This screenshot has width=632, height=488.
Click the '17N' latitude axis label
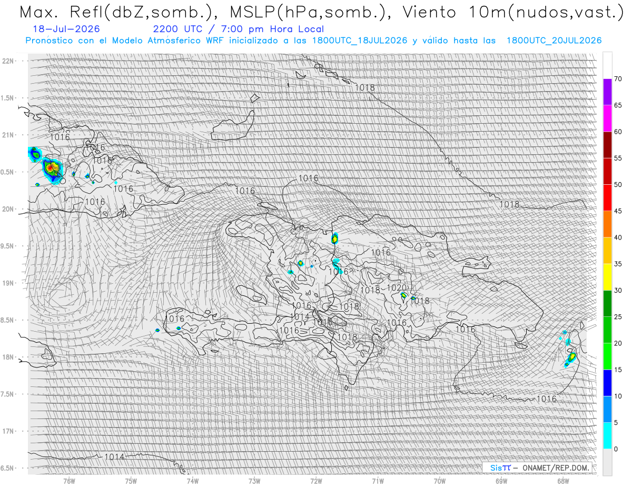pyautogui.click(x=8, y=431)
